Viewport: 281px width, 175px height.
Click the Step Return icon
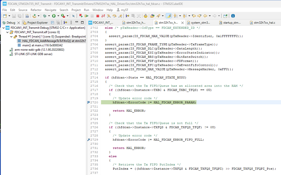120,16
